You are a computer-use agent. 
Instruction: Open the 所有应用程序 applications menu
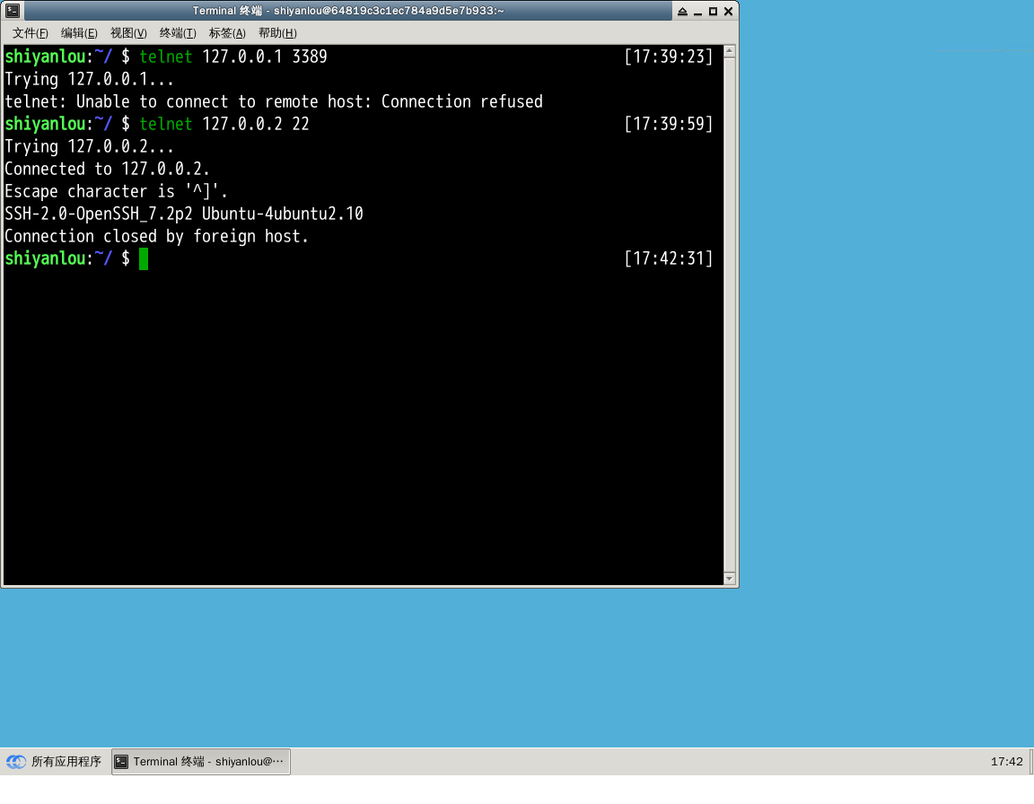pyautogui.click(x=54, y=762)
